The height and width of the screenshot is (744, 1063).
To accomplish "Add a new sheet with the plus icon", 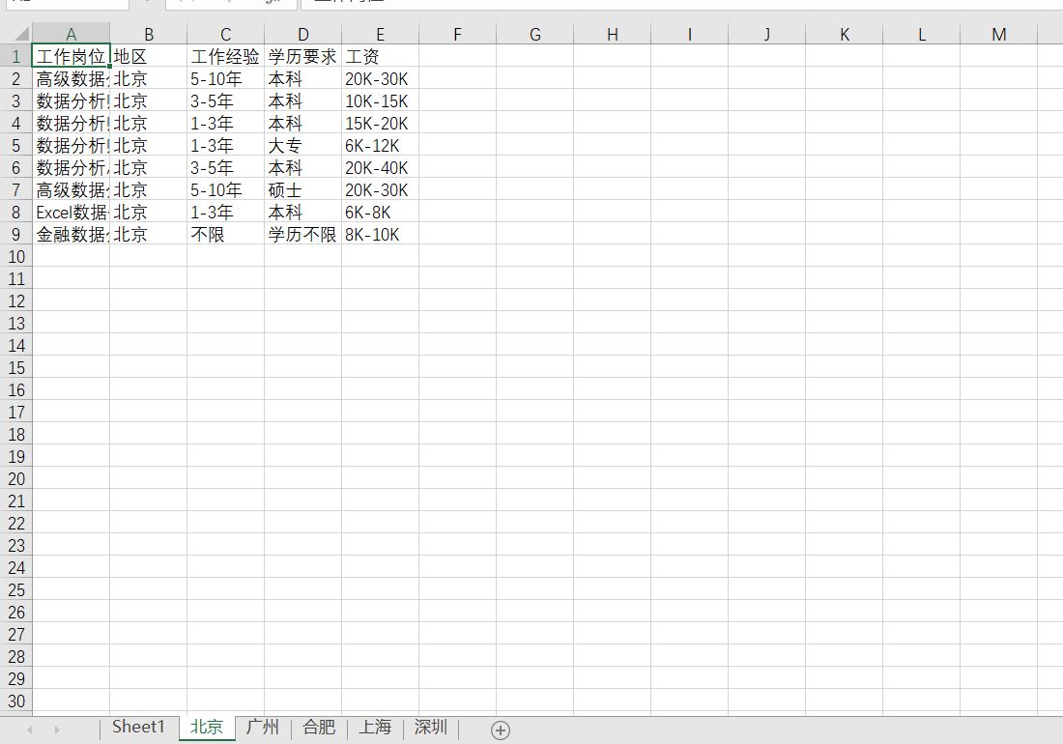I will coord(501,730).
